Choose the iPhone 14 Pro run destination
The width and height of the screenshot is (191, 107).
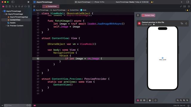coord(98,2)
